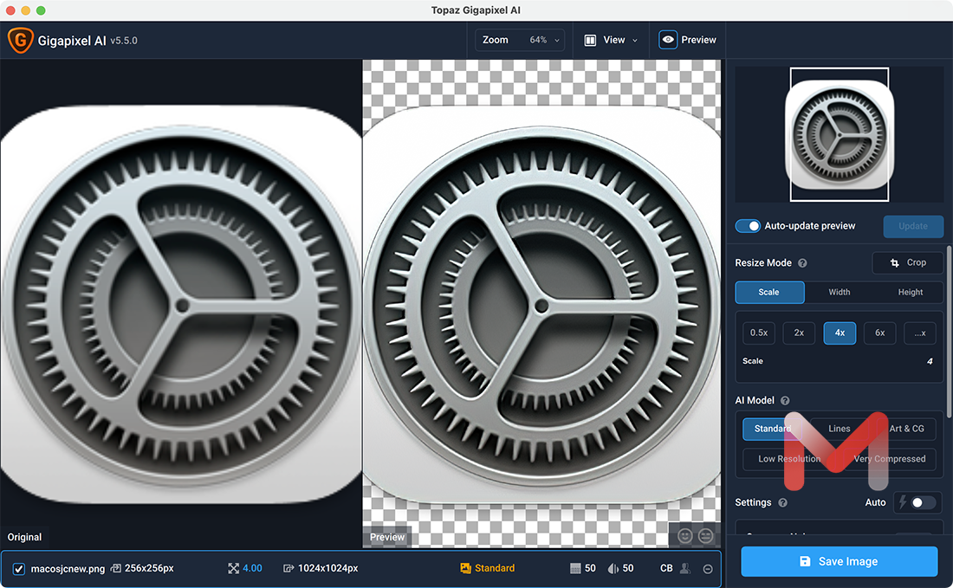
Task: Choose the 6x scale factor
Action: [879, 333]
